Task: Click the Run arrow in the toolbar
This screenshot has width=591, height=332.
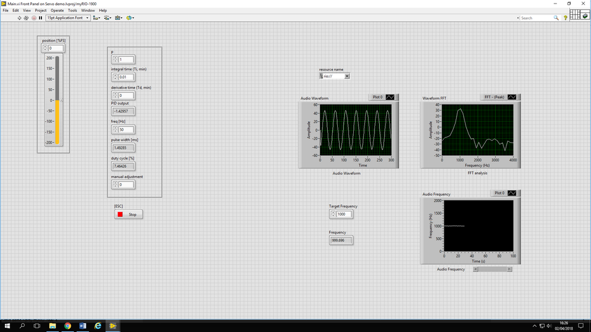Action: 19,18
